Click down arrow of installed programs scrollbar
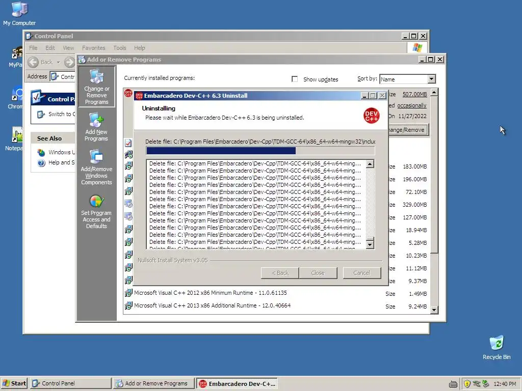Viewport: 522px width, 391px height. pyautogui.click(x=434, y=310)
